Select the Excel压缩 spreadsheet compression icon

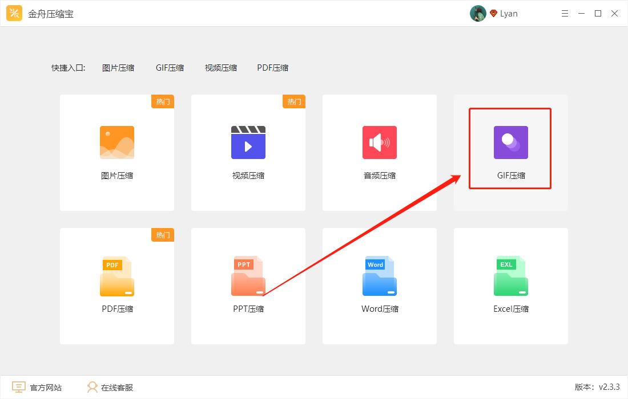coord(510,276)
